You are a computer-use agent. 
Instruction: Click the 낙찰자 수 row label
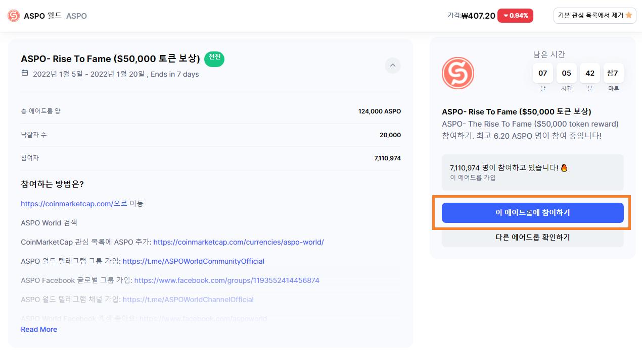point(34,135)
